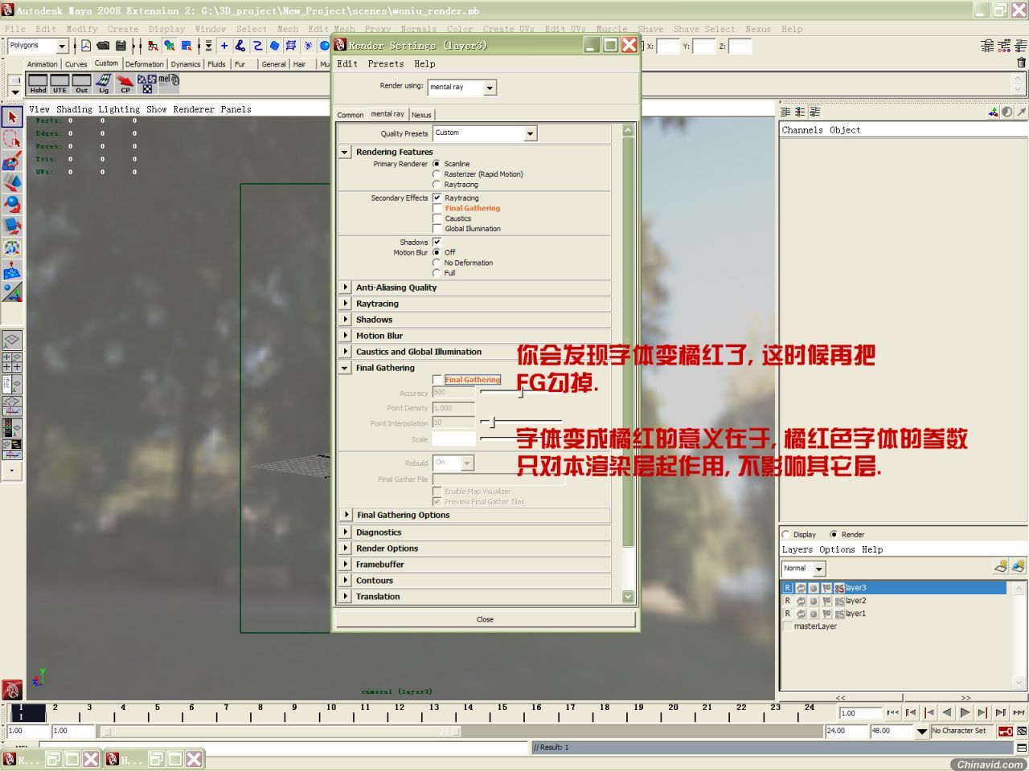Play animation forwards
This screenshot has width=1029, height=771.
(965, 712)
